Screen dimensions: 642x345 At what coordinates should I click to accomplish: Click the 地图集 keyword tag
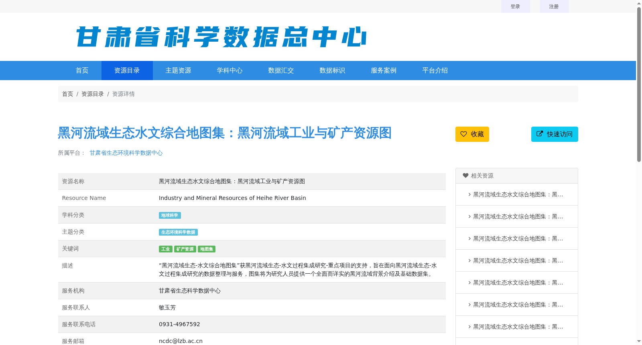coord(207,249)
